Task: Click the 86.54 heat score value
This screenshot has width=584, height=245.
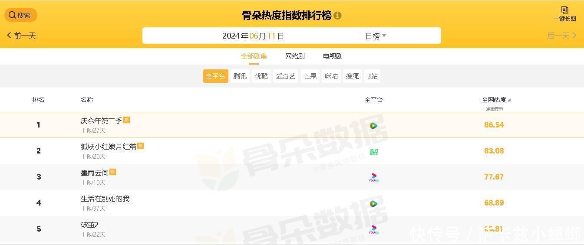Action: click(x=494, y=125)
